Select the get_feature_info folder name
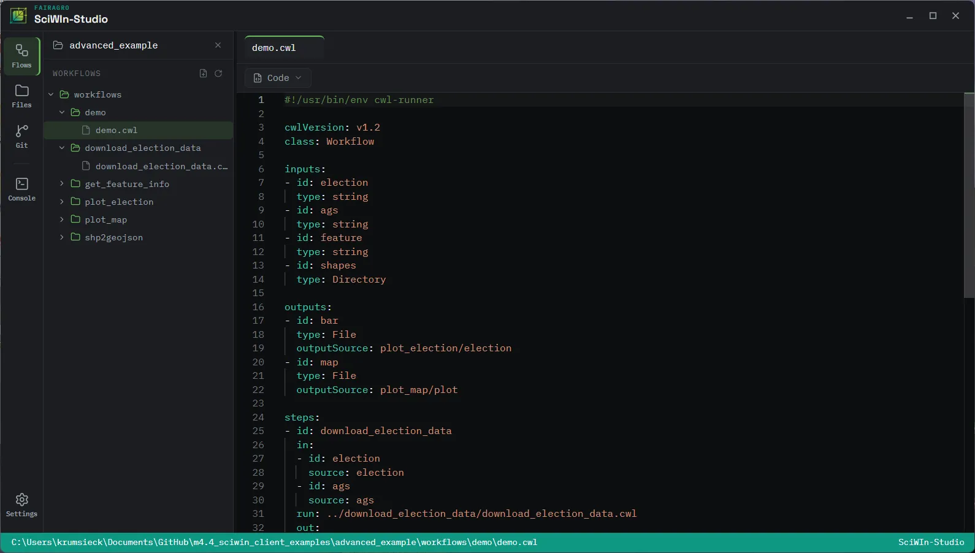Screen dimensions: 975x553 pos(127,184)
